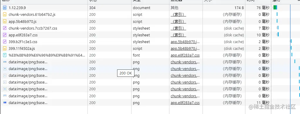
Task: Open the (索引) initiator link for app.5b48b970.js
Action: [x=178, y=22]
